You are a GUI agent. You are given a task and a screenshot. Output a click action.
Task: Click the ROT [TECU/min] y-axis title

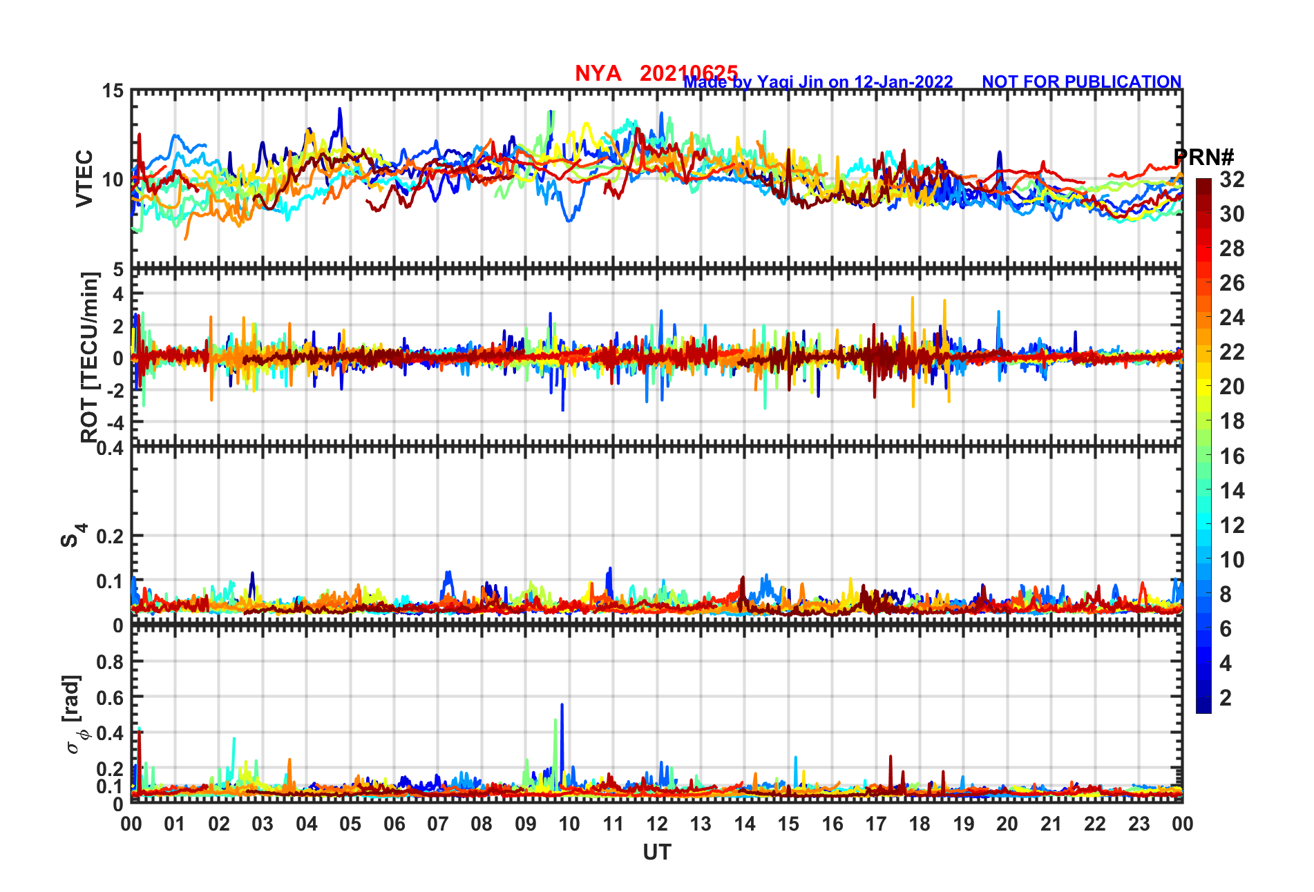pyautogui.click(x=90, y=358)
